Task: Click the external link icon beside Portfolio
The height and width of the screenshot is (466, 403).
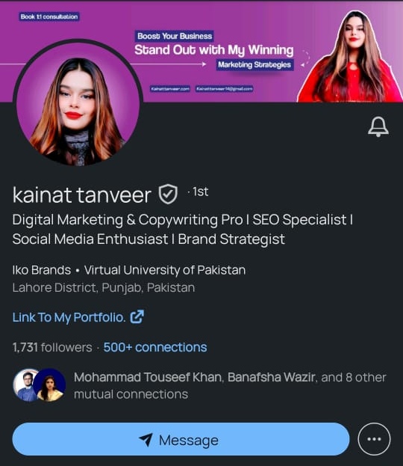Action: [137, 317]
